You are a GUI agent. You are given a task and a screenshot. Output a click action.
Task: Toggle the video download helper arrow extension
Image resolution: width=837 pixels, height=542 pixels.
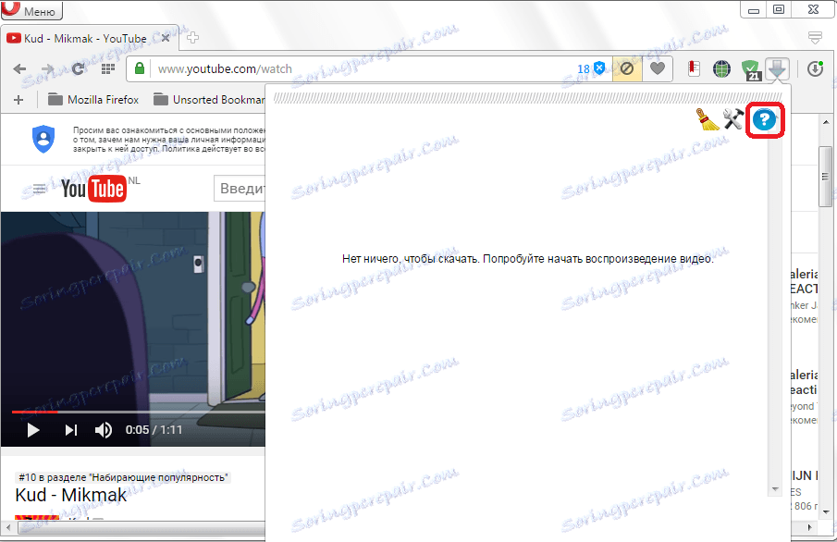[777, 68]
